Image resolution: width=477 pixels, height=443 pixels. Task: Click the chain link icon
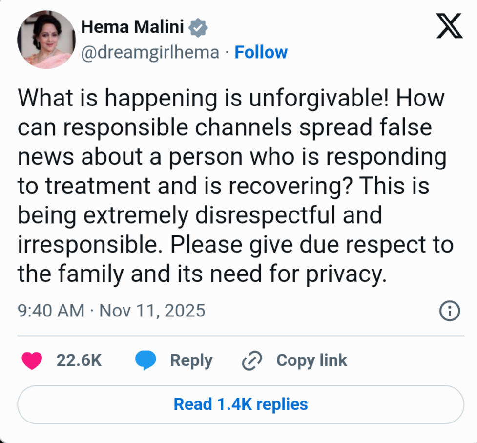pyautogui.click(x=252, y=361)
